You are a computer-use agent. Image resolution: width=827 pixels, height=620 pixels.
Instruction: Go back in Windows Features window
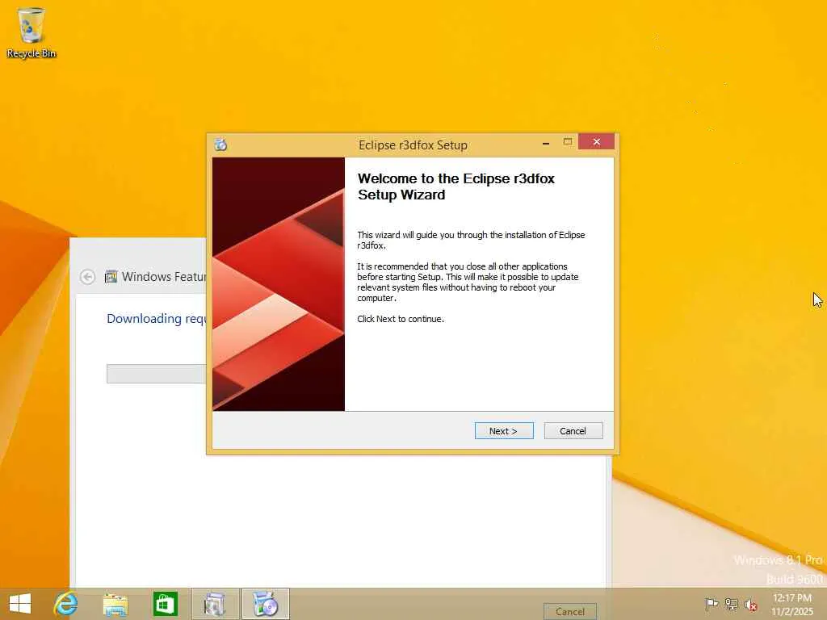(87, 277)
